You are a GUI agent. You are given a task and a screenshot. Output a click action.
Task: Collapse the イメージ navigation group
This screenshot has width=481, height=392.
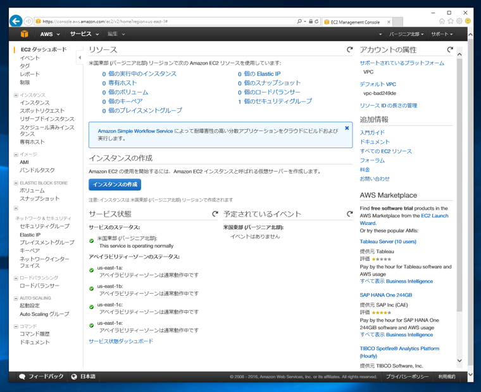pos(16,155)
